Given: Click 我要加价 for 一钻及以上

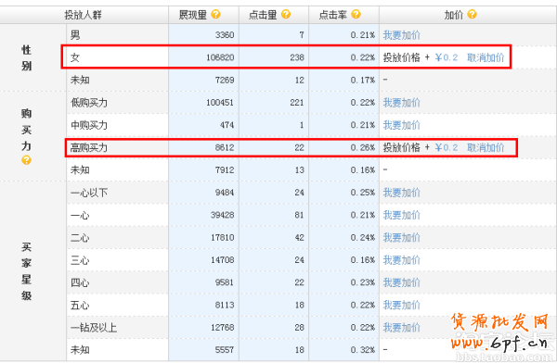Looking at the screenshot, I should (x=401, y=328).
